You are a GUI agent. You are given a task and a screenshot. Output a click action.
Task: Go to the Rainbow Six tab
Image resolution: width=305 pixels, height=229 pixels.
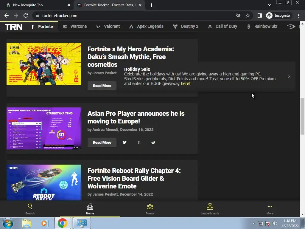(x=262, y=27)
